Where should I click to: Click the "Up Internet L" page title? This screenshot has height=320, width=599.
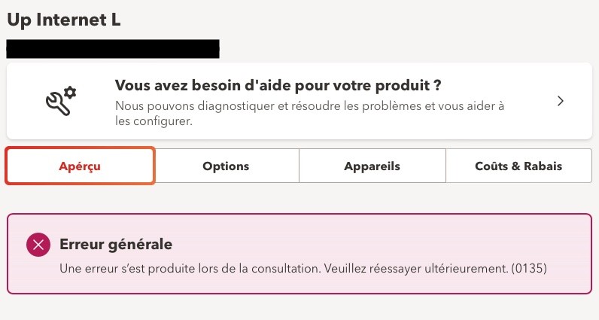[64, 20]
